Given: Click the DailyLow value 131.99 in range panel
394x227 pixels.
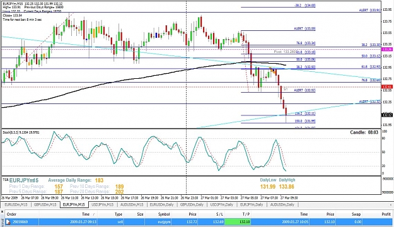Looking at the screenshot, I should 268,187.
